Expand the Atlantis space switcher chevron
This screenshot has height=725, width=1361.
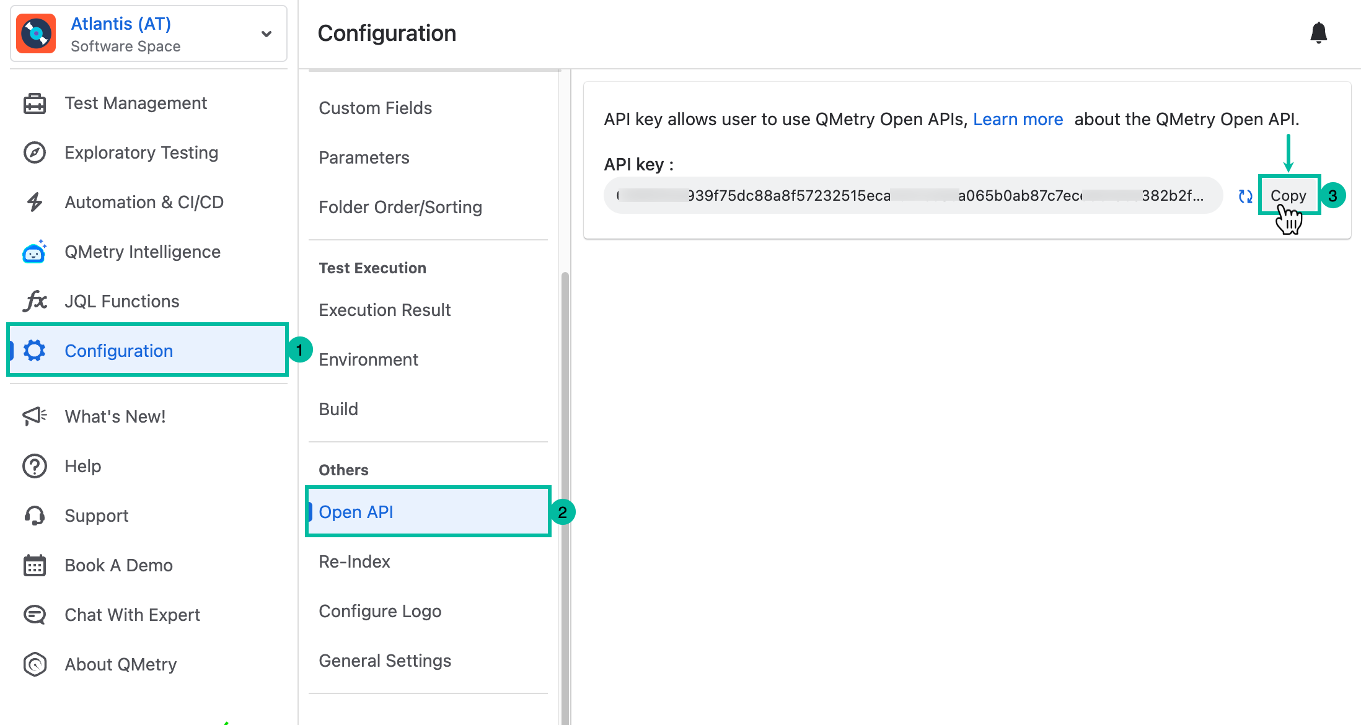(266, 34)
